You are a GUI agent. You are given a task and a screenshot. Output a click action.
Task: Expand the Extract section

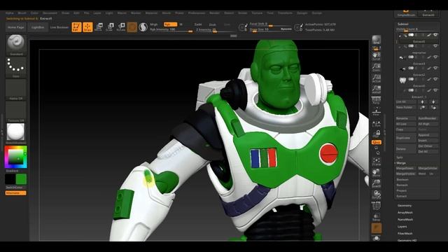click(401, 196)
